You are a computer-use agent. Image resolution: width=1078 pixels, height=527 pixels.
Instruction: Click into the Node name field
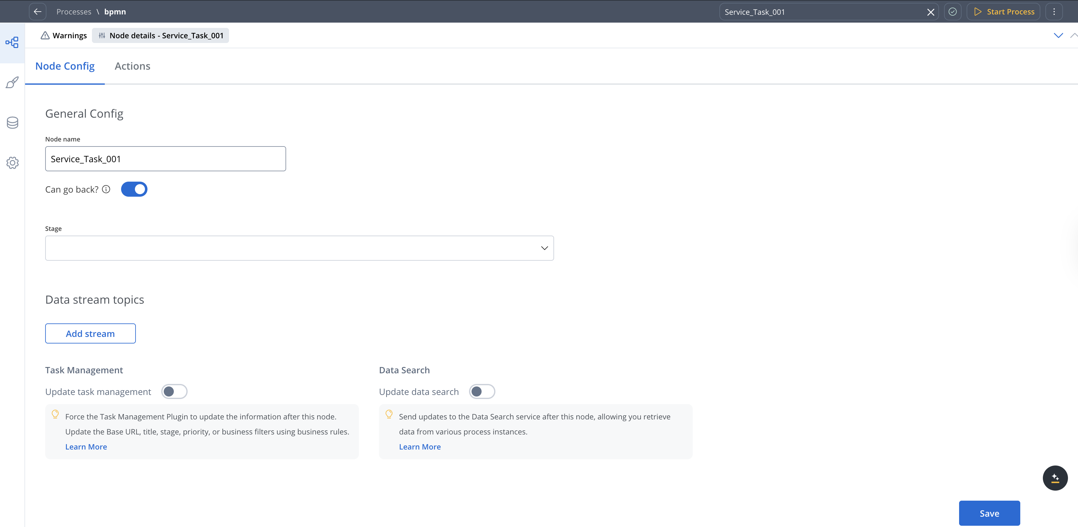pos(165,159)
